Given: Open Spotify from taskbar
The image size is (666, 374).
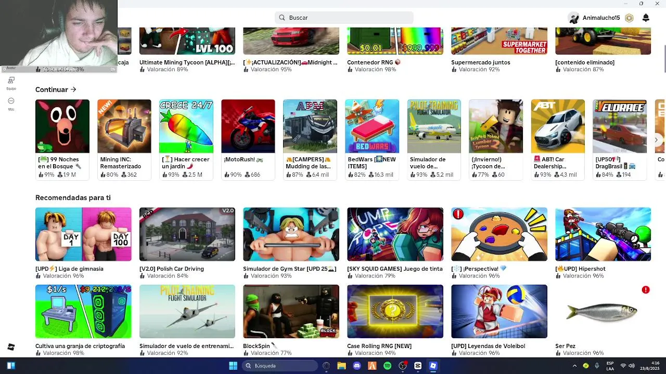Looking at the screenshot, I should pos(387,366).
